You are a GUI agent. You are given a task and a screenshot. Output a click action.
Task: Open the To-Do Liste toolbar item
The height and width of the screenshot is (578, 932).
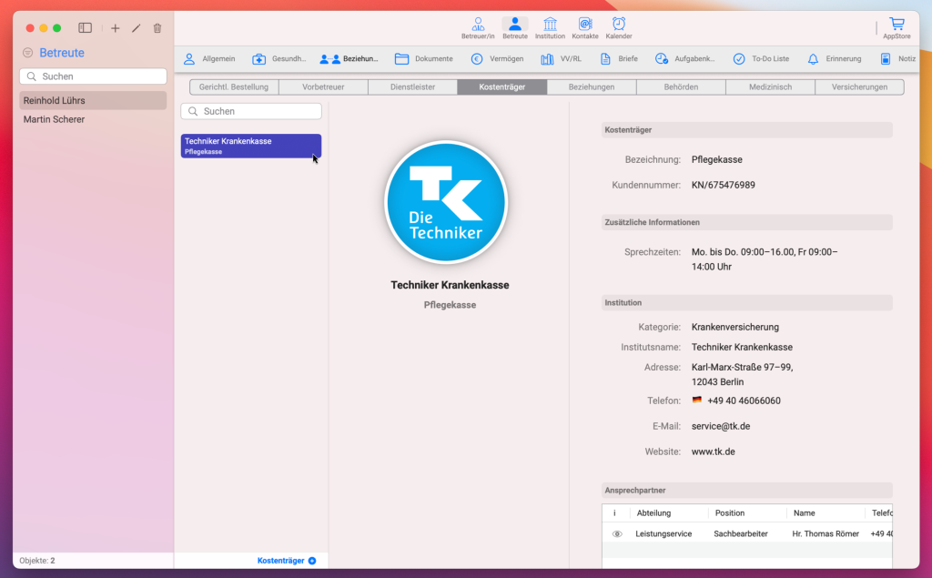pyautogui.click(x=761, y=59)
